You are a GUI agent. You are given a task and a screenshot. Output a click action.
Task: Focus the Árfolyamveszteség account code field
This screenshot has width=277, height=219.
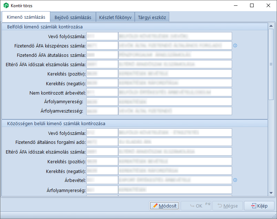tap(102, 111)
